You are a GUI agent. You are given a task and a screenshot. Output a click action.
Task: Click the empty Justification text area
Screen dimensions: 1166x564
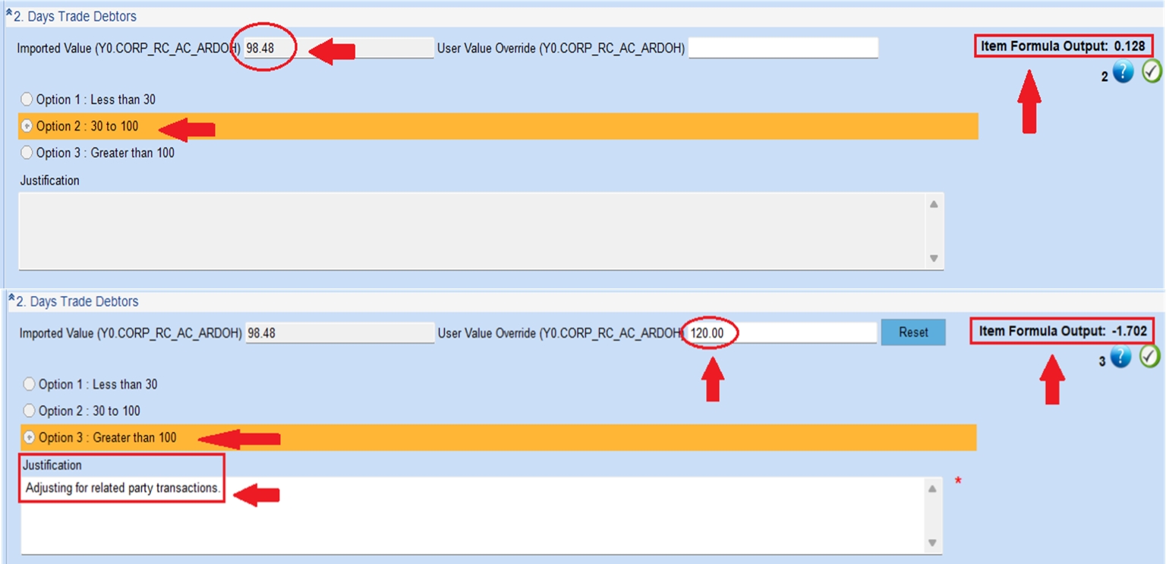[x=471, y=230]
